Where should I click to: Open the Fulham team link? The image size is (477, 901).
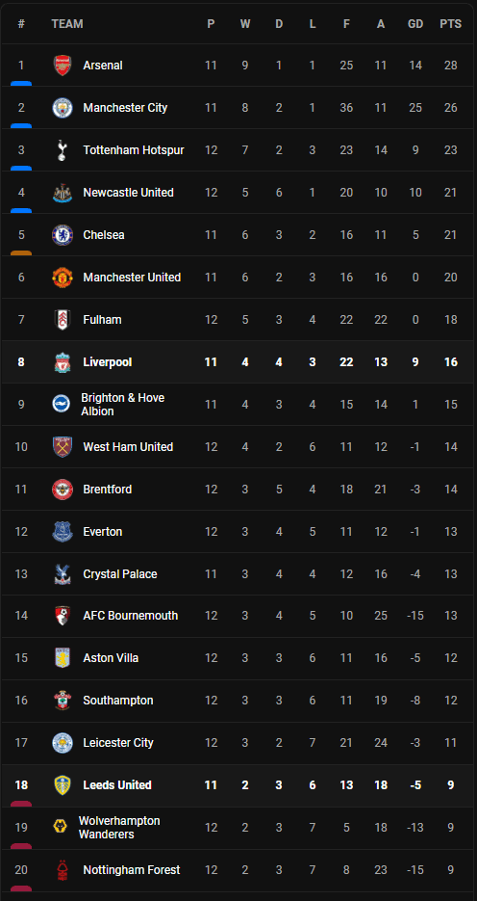click(x=102, y=320)
